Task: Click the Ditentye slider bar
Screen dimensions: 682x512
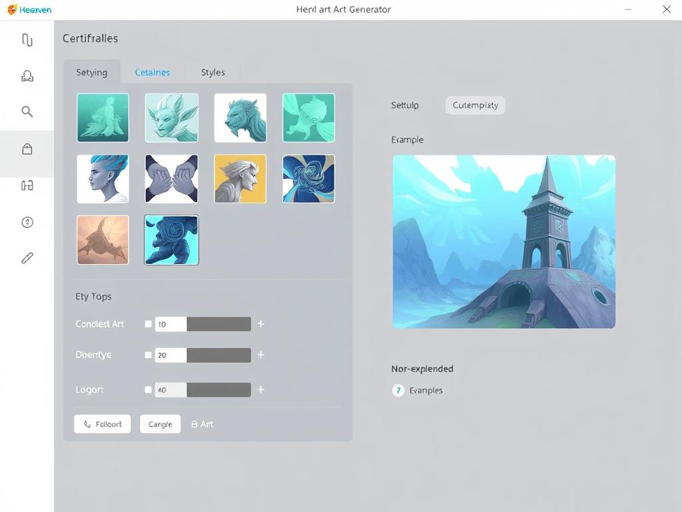Action: click(218, 355)
